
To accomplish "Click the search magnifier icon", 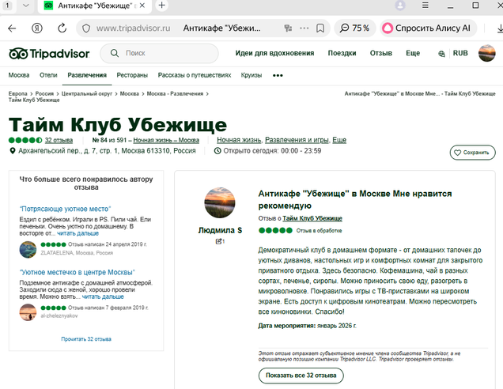I will coord(115,53).
